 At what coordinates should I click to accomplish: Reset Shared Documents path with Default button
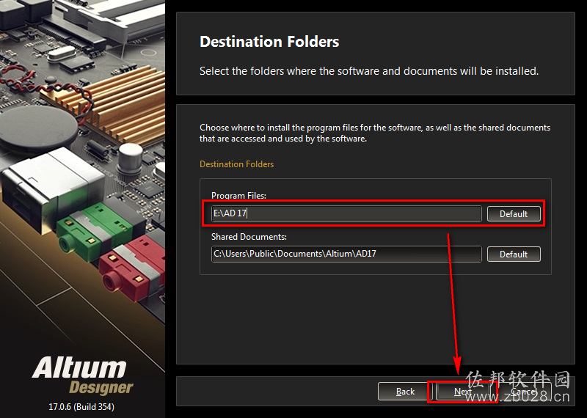[514, 254]
